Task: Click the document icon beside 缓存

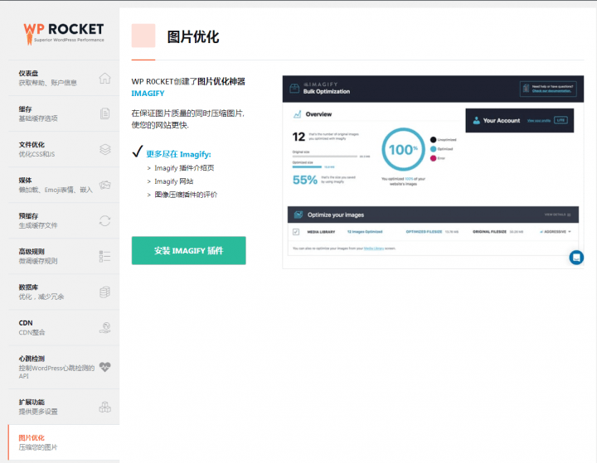Action: click(104, 113)
